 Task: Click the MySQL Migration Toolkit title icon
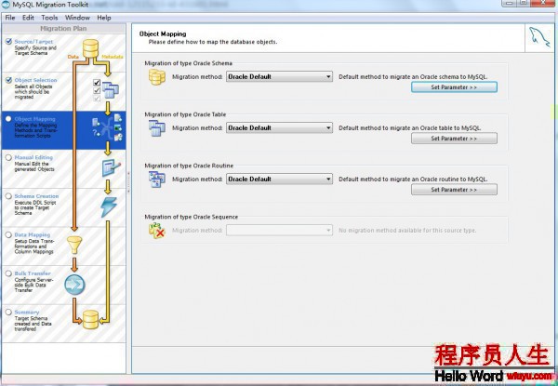click(x=6, y=5)
